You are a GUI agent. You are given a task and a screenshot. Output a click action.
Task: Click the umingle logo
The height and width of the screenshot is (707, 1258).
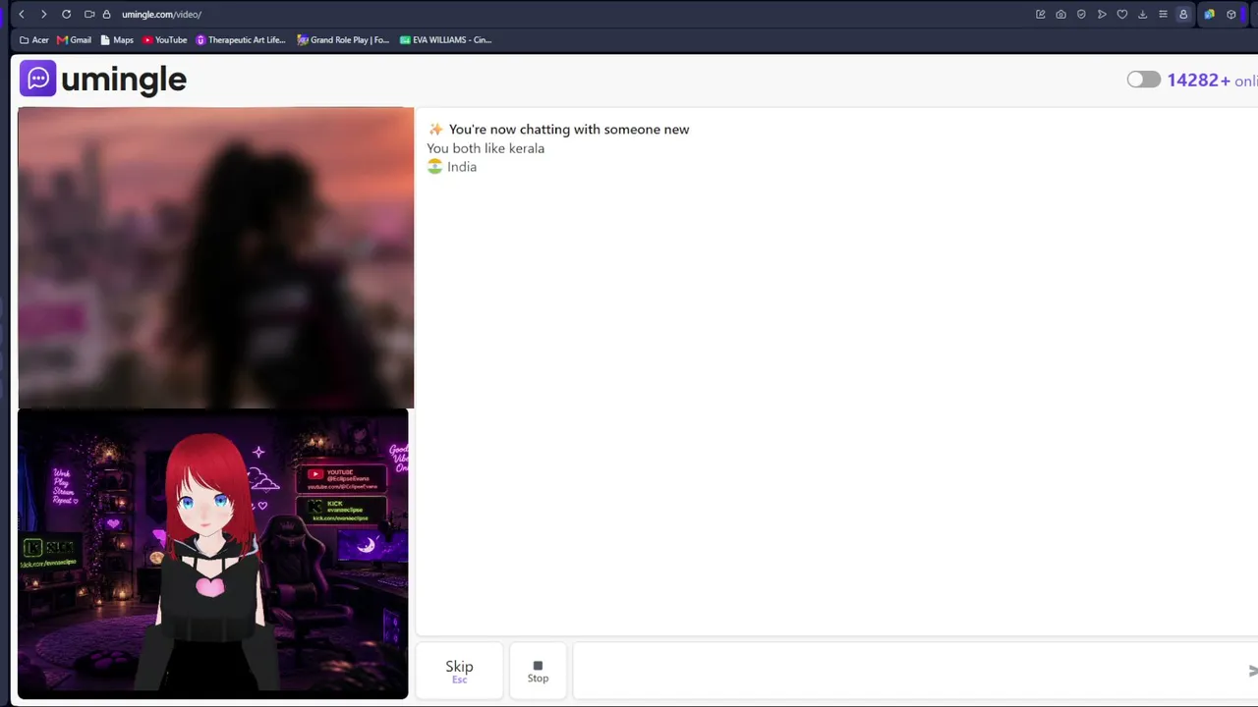(103, 79)
